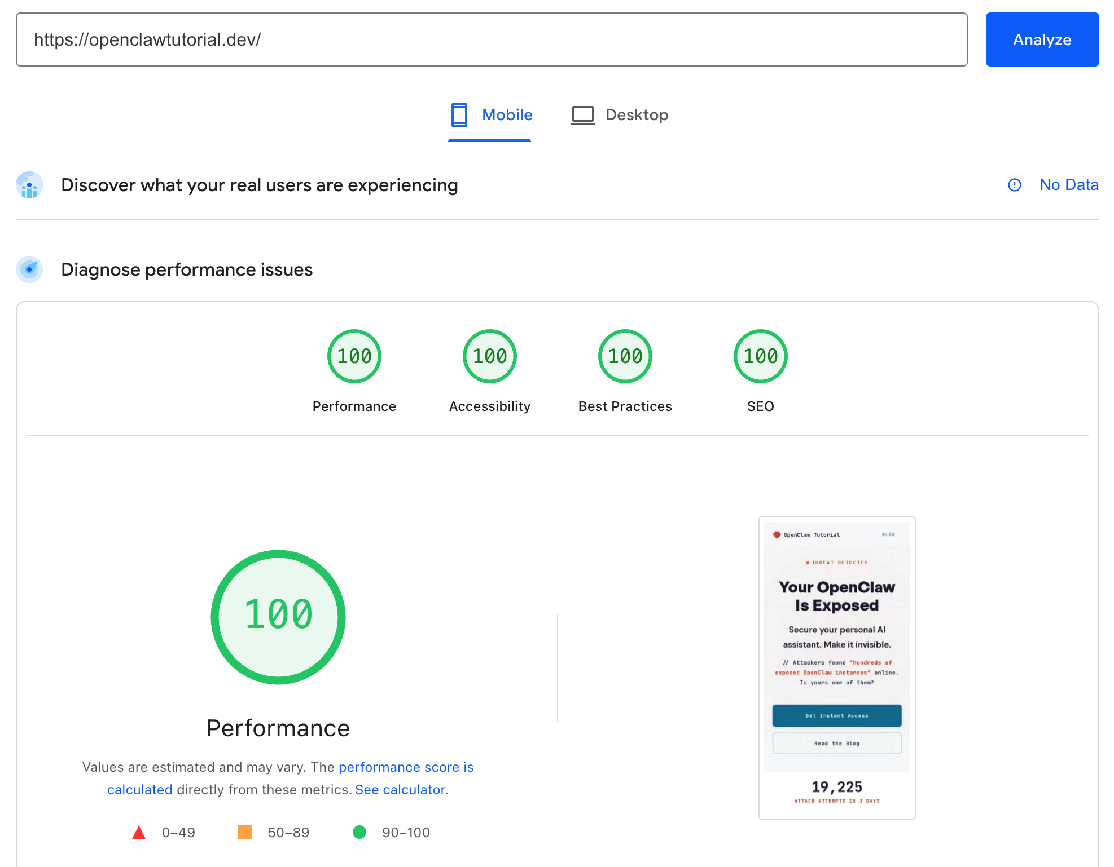Image resolution: width=1114 pixels, height=867 pixels.
Task: Click the real users experience chart icon
Action: point(29,185)
